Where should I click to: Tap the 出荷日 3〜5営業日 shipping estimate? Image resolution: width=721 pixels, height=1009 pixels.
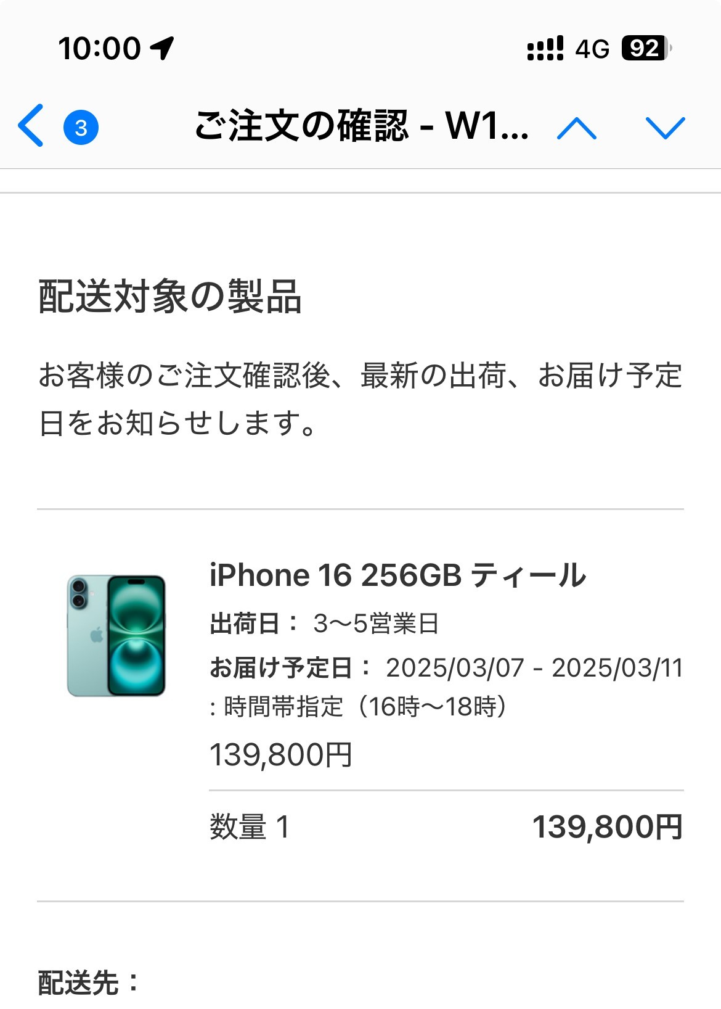(x=324, y=624)
